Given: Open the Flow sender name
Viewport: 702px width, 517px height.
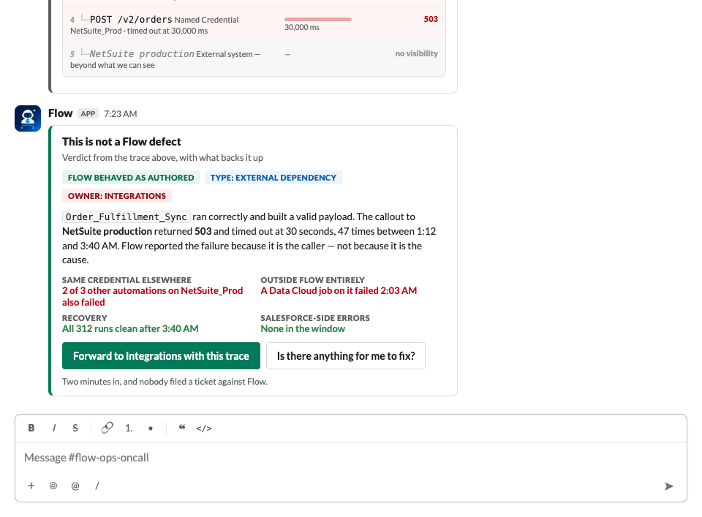Looking at the screenshot, I should (x=61, y=113).
